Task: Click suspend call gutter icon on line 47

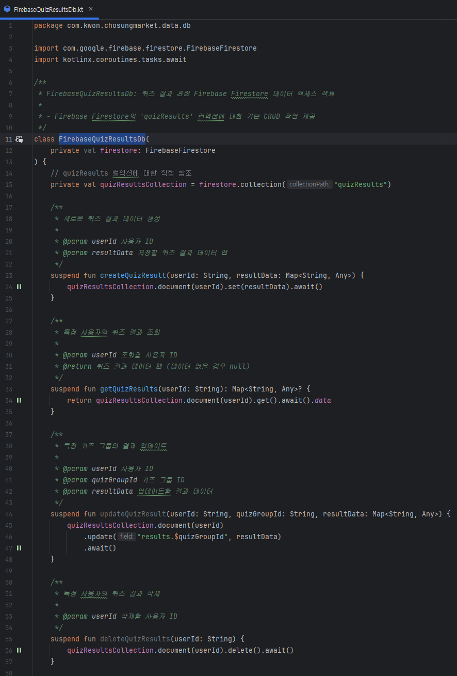Action: pos(19,548)
